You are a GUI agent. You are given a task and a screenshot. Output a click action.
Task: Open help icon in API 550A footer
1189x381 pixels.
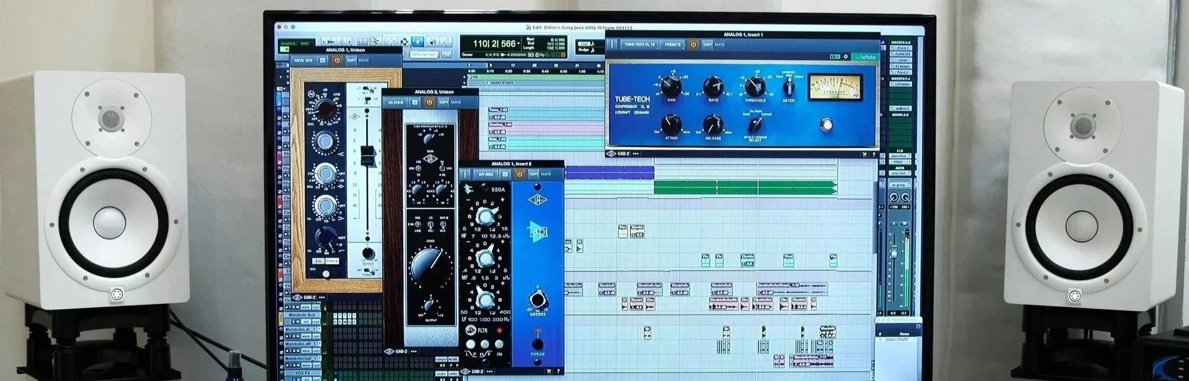pos(558,372)
